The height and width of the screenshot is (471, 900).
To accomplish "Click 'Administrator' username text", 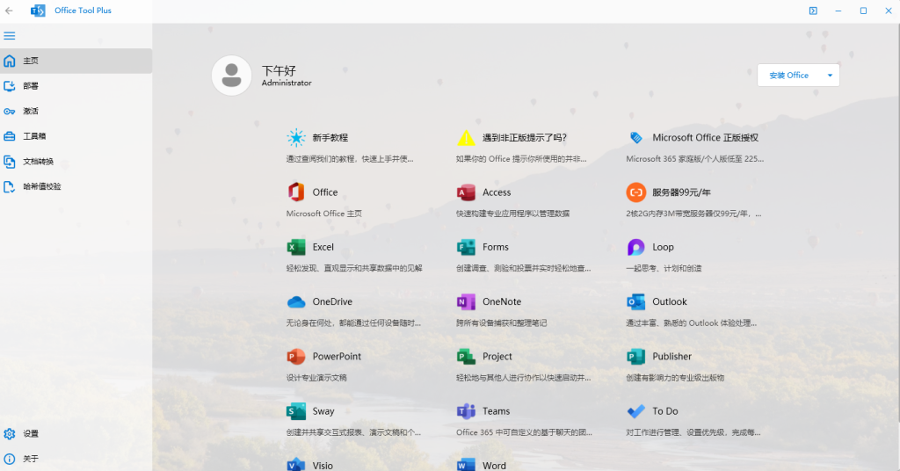I will (287, 83).
